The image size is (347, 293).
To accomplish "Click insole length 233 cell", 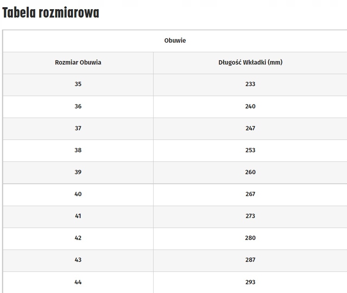I will pos(250,85).
